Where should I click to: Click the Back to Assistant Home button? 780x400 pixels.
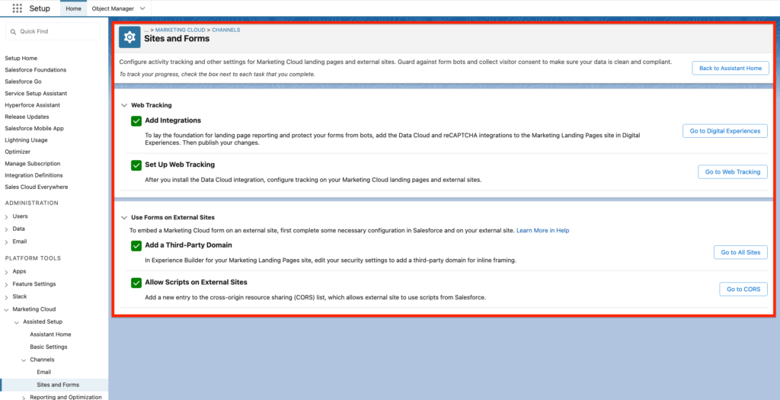pyautogui.click(x=730, y=68)
